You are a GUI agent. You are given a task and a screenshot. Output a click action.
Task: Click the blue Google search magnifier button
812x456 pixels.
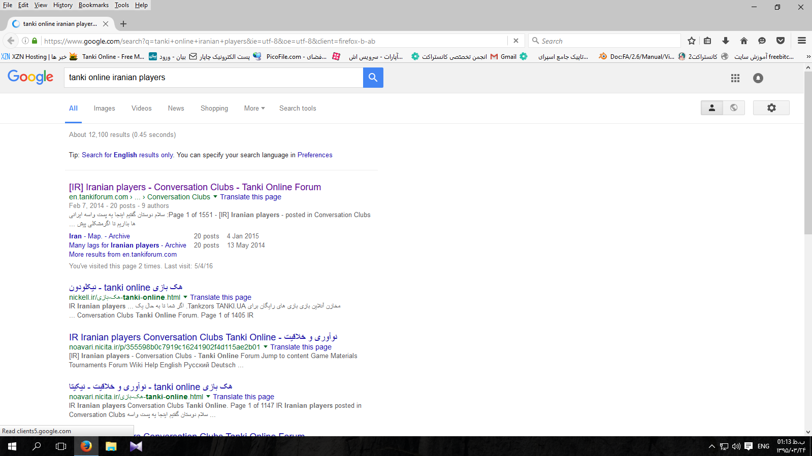[373, 78]
